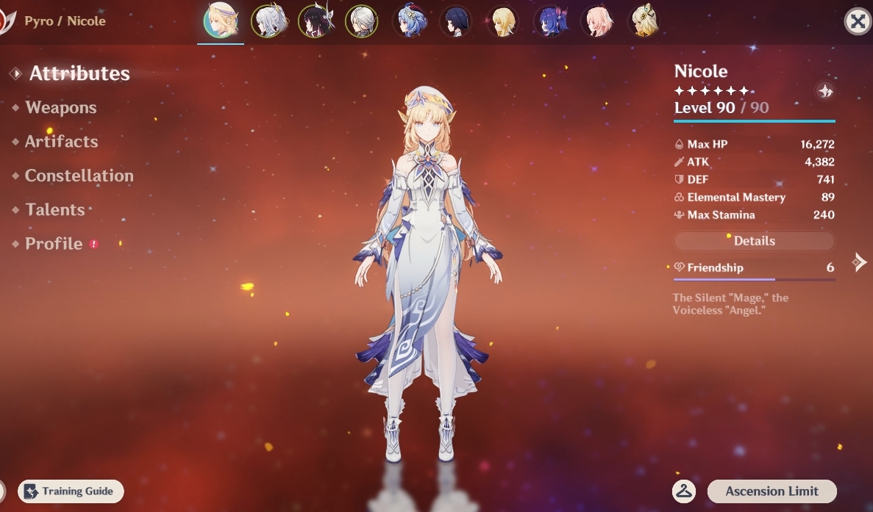The width and height of the screenshot is (873, 512).
Task: Go to the Artifacts tab
Action: (61, 141)
